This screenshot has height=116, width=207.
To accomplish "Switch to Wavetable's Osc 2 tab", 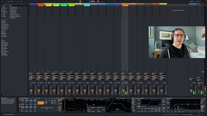I will 78,98.
